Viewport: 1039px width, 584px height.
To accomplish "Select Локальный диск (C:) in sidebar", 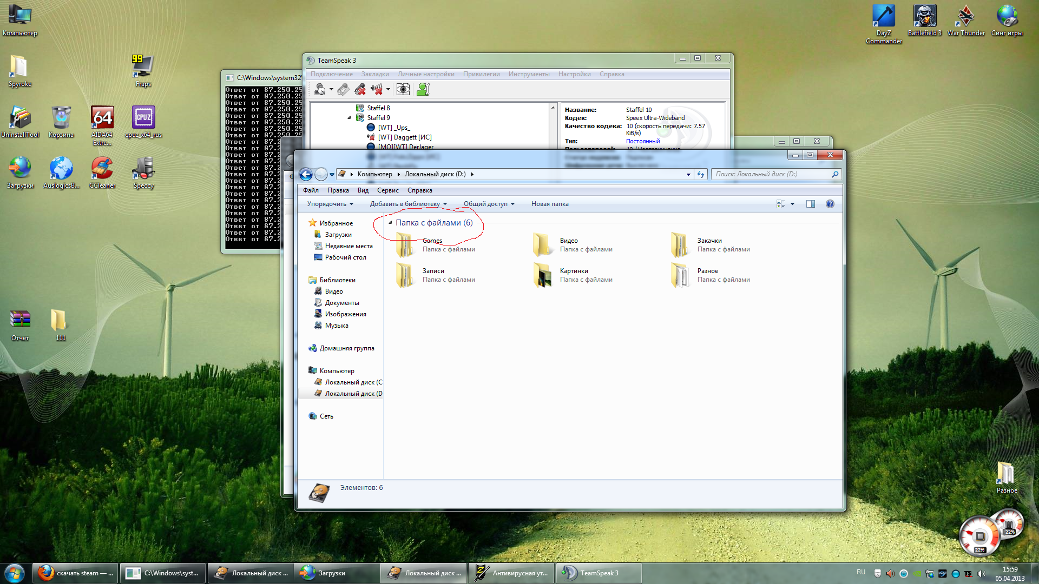I will tap(348, 382).
